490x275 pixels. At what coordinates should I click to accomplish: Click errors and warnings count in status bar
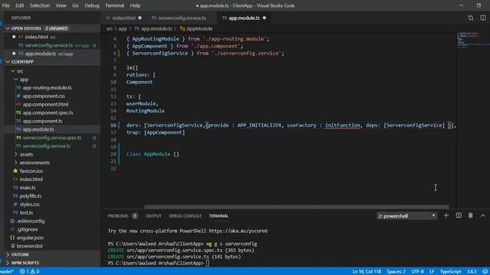(x=30, y=272)
